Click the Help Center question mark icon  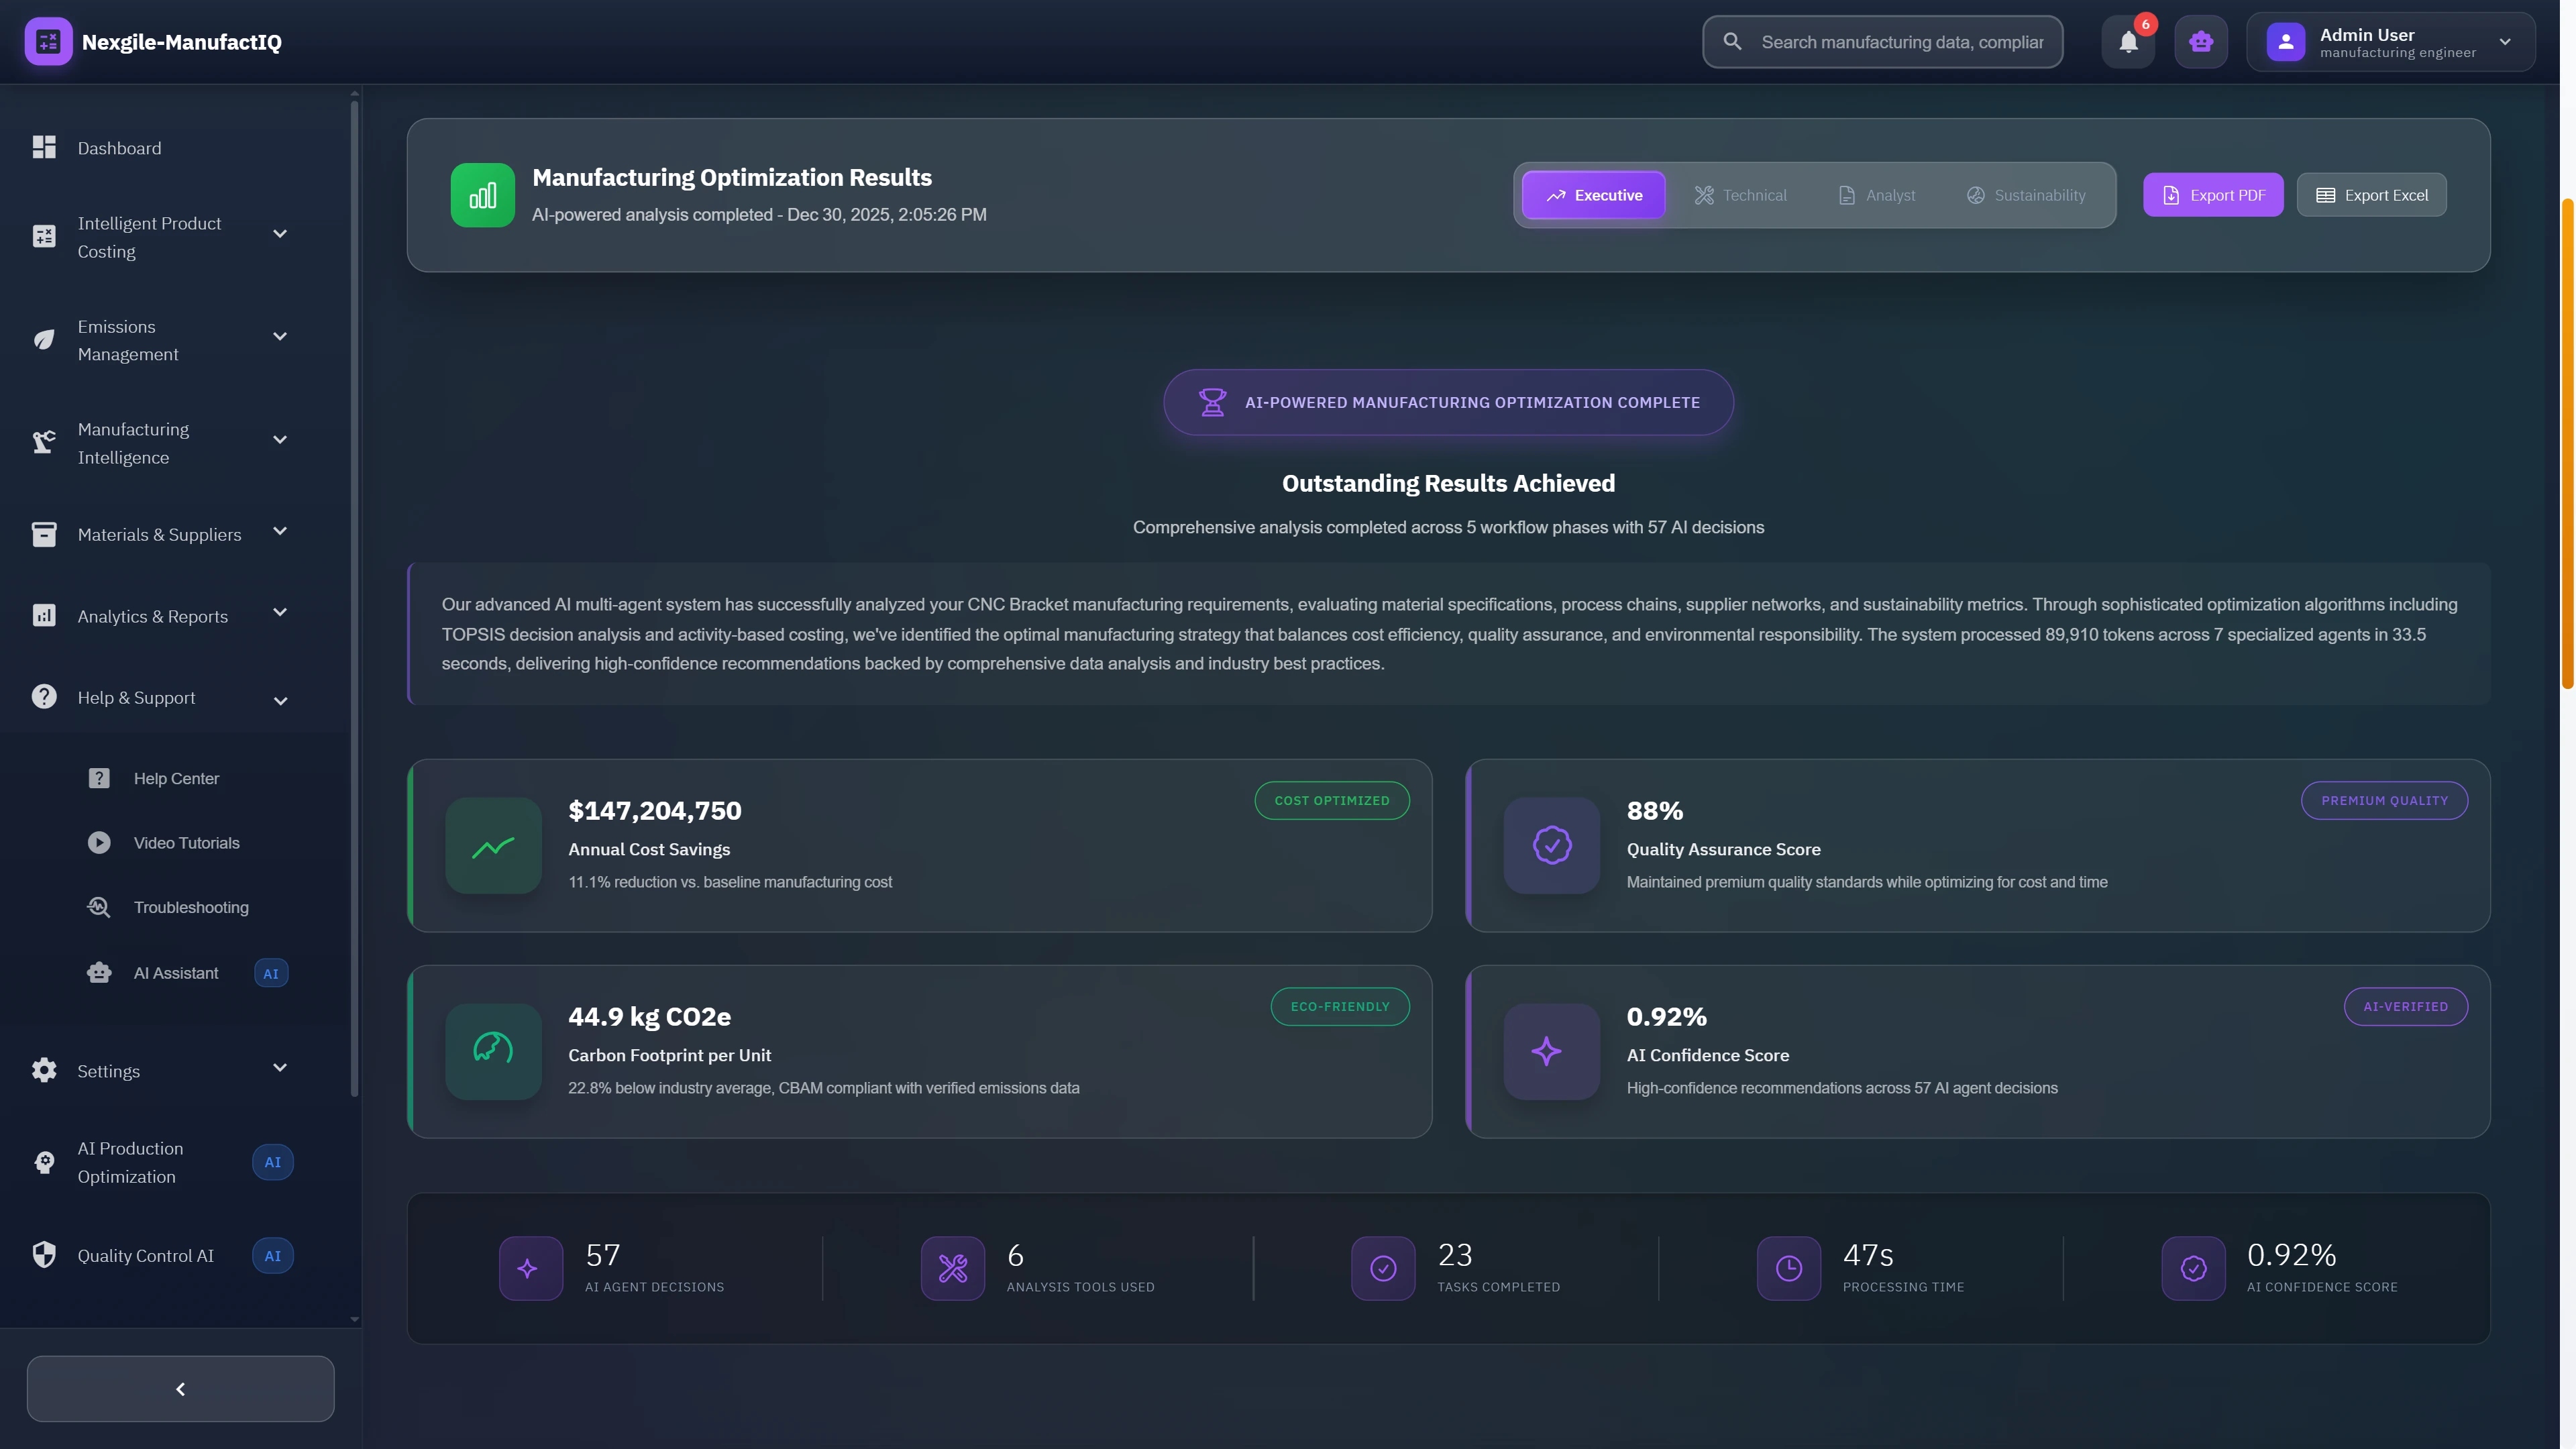[99, 777]
